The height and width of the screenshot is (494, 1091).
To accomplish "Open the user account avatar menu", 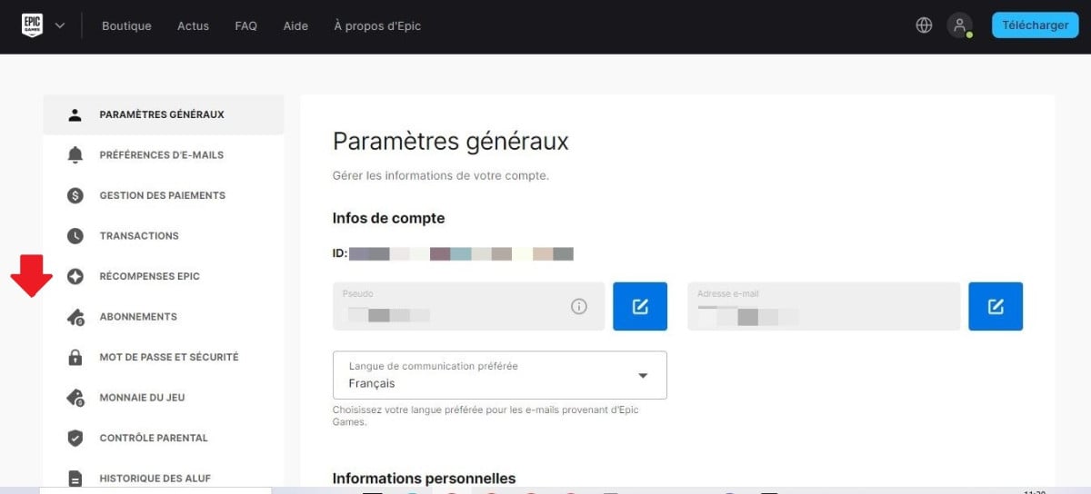I will coord(959,25).
